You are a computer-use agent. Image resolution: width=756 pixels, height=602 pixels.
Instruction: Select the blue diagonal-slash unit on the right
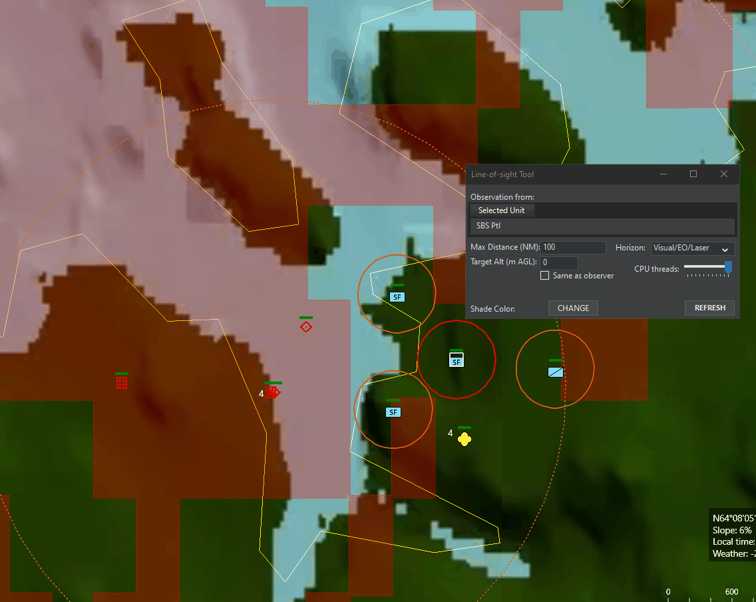coord(556,372)
